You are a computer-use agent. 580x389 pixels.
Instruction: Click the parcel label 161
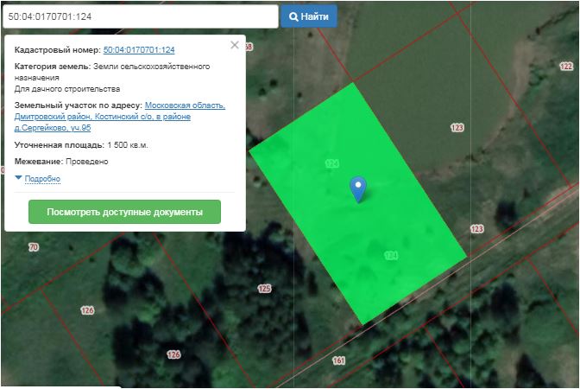pyautogui.click(x=338, y=360)
